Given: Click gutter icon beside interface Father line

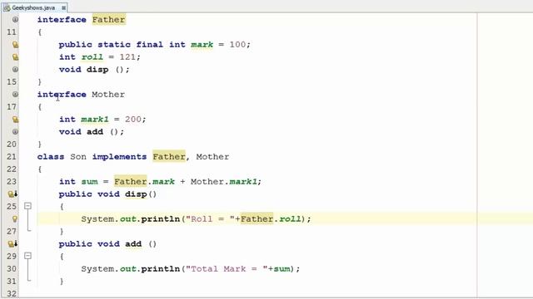Looking at the screenshot, I should [x=15, y=20].
